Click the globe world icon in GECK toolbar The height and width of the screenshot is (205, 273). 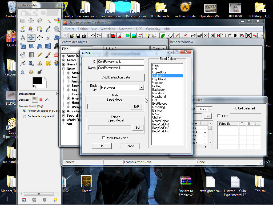pyautogui.click(x=128, y=36)
